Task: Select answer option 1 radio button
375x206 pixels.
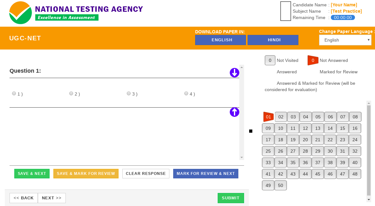Action: coord(14,93)
